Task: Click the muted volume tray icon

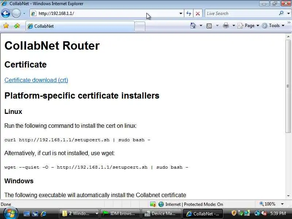Action: click(264, 213)
